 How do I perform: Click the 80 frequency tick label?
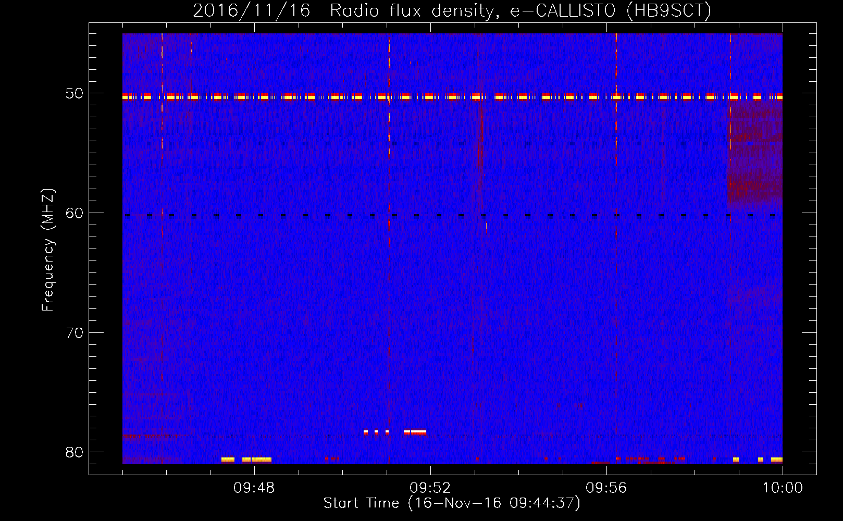pos(75,452)
